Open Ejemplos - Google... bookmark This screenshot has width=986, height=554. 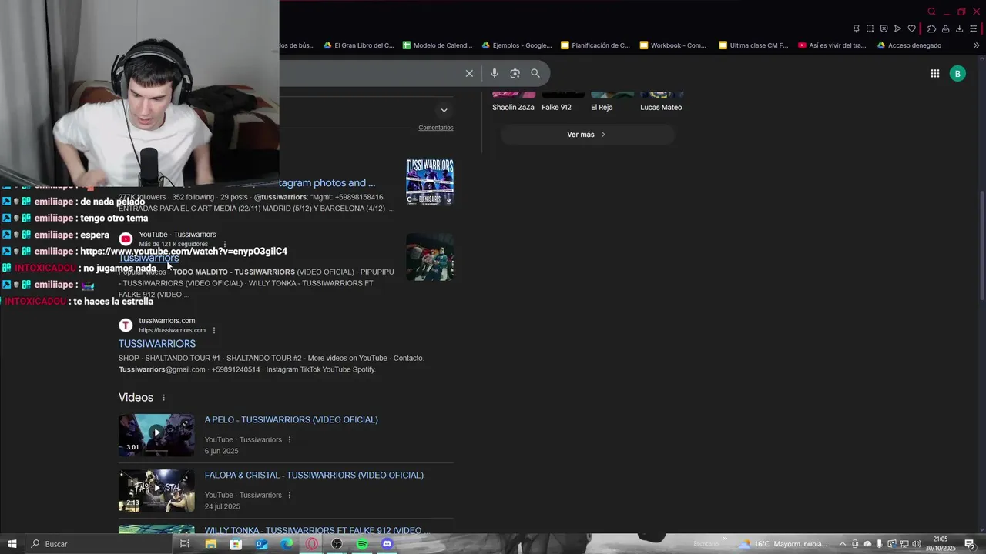click(517, 45)
